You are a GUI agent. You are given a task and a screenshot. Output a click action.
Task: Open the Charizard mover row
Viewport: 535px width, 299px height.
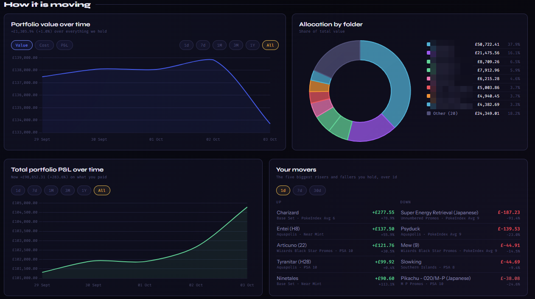point(336,215)
